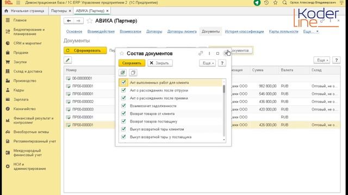The height and width of the screenshot is (195, 348).
Task: Click the Сохранить button in dialog
Action: point(132,63)
